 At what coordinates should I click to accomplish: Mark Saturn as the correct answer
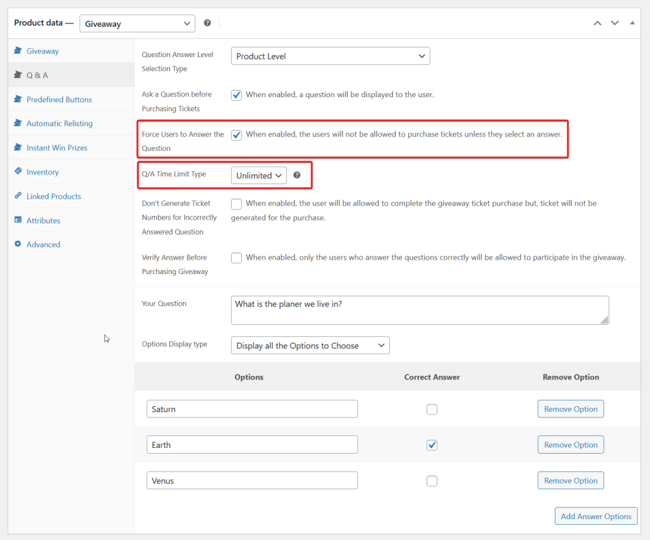pos(432,409)
